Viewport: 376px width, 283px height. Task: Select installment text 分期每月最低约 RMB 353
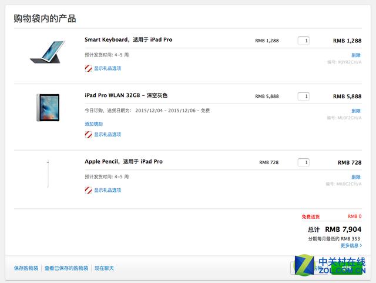334,239
